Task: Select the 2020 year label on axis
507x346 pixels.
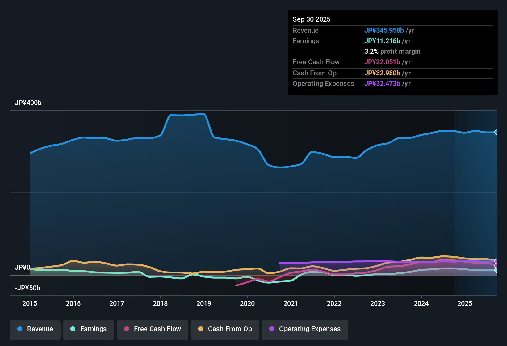Action: [247, 304]
